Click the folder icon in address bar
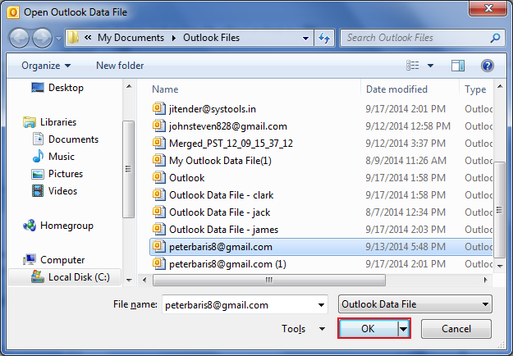This screenshot has height=356, width=513. click(73, 38)
